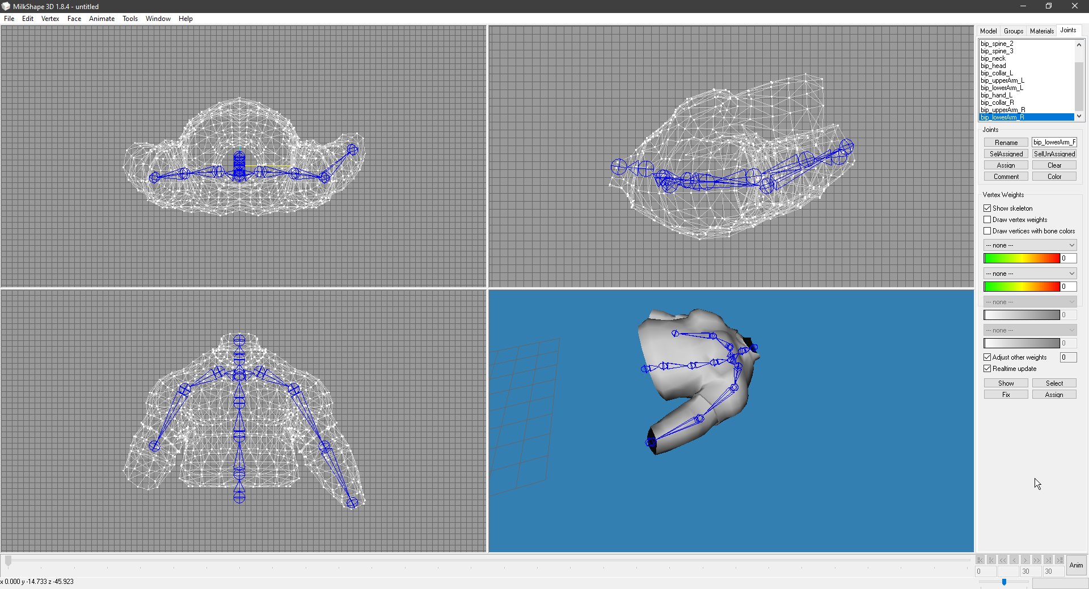The width and height of the screenshot is (1089, 589).
Task: Click the fourth gray weight gradient slider
Action: click(x=1022, y=343)
